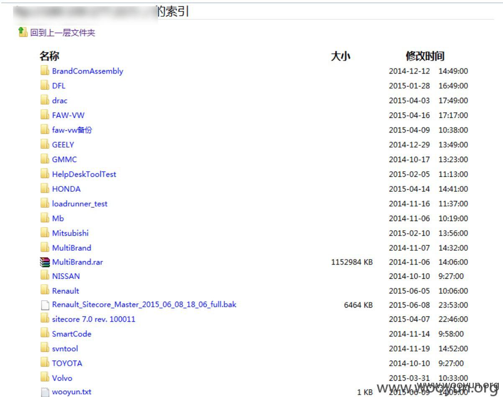This screenshot has height=397, width=503.
Task: Open the wooyun.txt file link
Action: pos(72,392)
